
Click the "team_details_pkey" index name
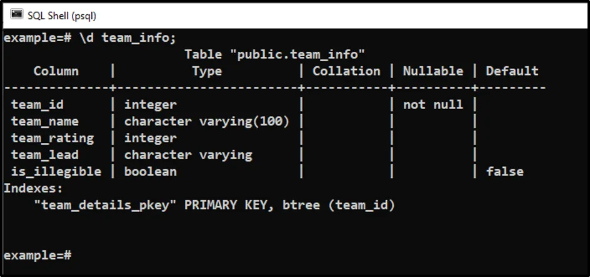click(105, 205)
